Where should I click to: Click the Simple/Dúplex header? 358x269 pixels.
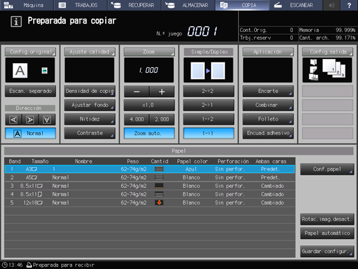208,52
